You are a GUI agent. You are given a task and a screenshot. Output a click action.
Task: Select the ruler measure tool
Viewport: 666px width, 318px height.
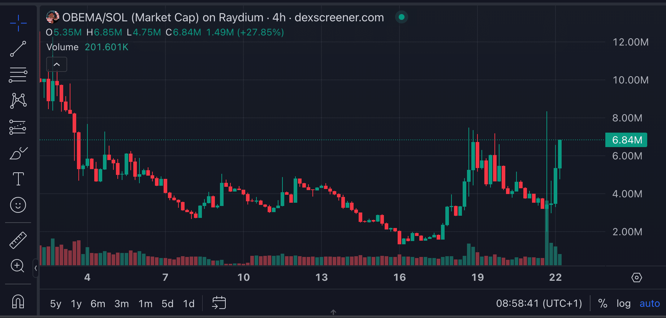coord(18,240)
